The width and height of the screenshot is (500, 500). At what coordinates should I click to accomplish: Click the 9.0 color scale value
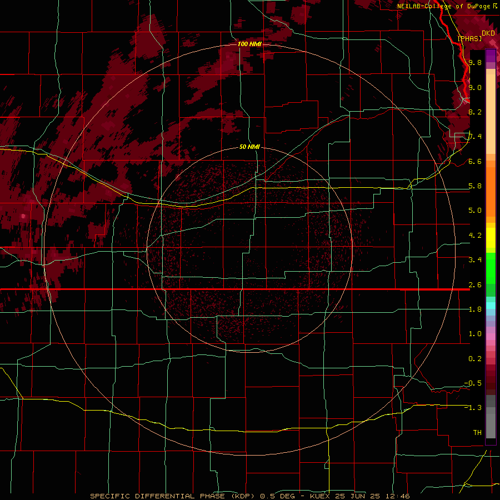click(475, 87)
